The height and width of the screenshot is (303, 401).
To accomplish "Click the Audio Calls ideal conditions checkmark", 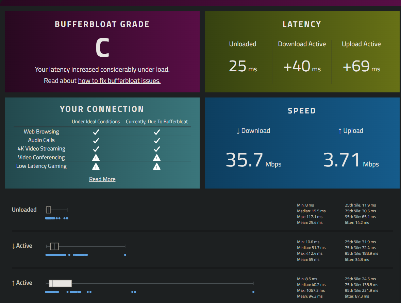I will 96,141.
